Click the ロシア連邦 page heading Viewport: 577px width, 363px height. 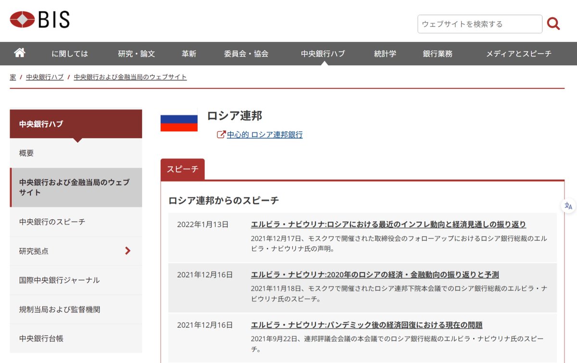(x=235, y=116)
